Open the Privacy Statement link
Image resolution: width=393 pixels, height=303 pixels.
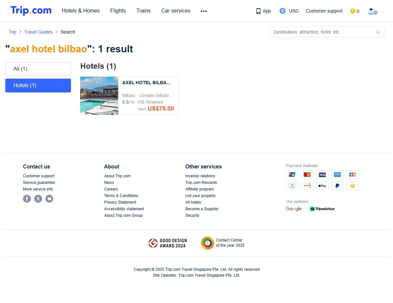coord(120,202)
